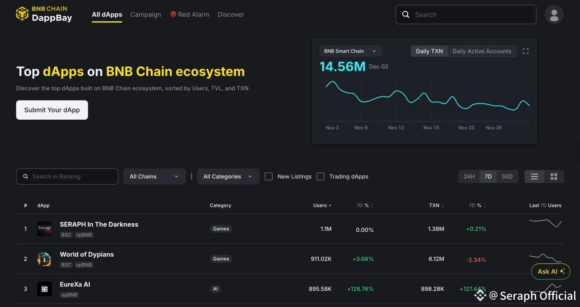Open the user profile avatar icon
580x307 pixels.
(554, 15)
